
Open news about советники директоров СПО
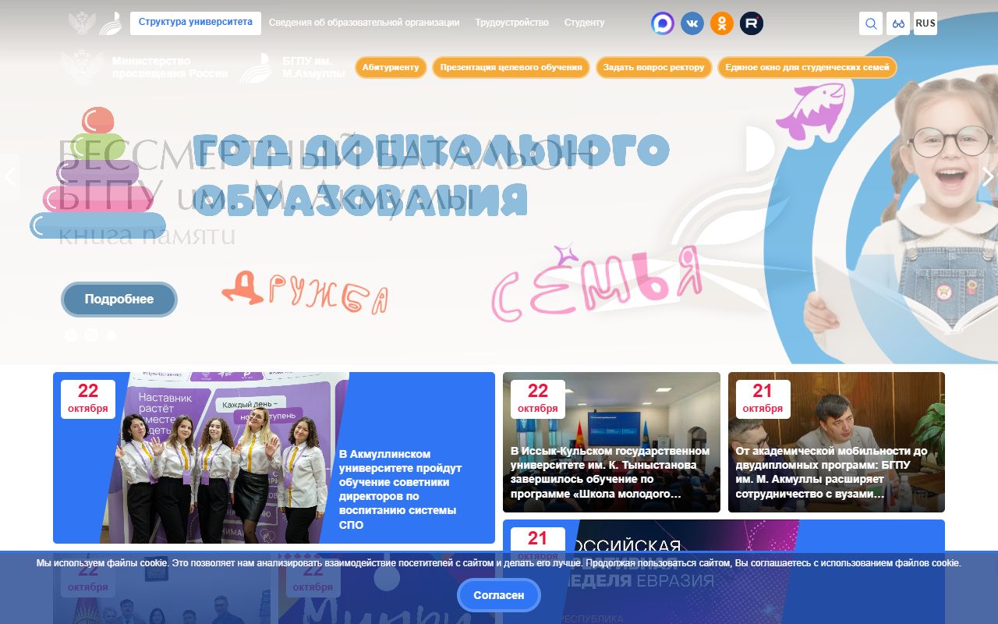pyautogui.click(x=401, y=489)
